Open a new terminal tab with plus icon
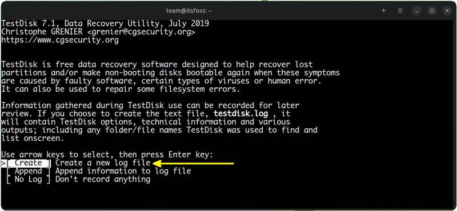 [383, 11]
